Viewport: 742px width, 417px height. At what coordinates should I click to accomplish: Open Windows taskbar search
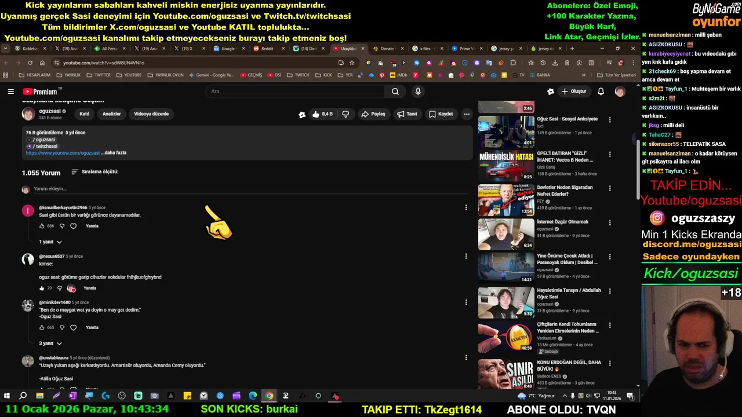[x=23, y=396]
